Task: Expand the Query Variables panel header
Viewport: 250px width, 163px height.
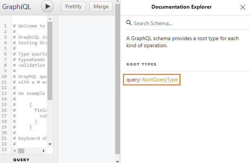Action: coord(21,160)
